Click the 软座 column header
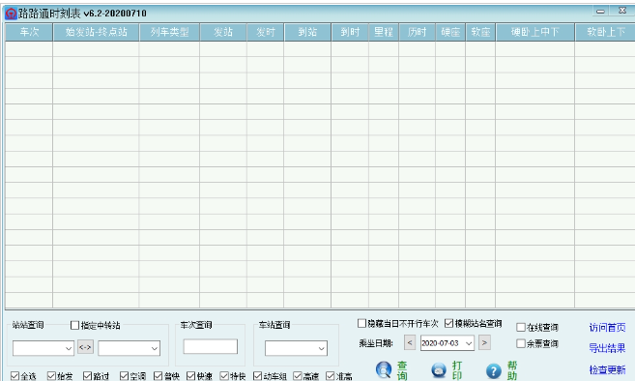The width and height of the screenshot is (635, 381). pos(480,32)
